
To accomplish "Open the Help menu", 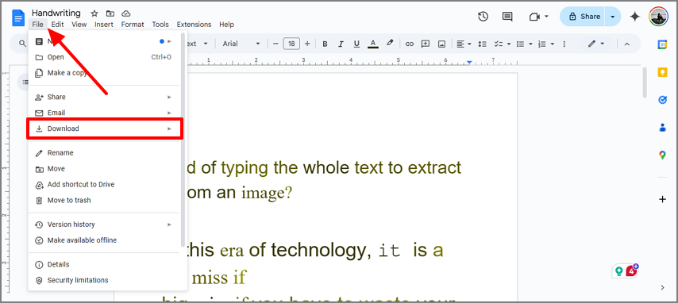I will click(226, 25).
